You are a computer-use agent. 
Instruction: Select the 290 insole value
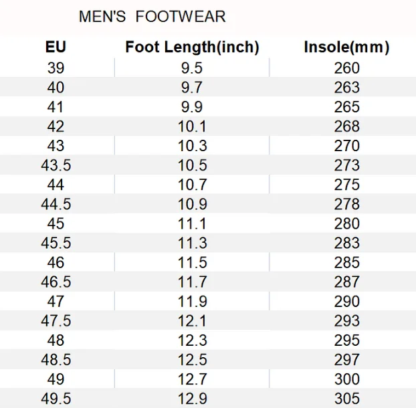coord(346,301)
